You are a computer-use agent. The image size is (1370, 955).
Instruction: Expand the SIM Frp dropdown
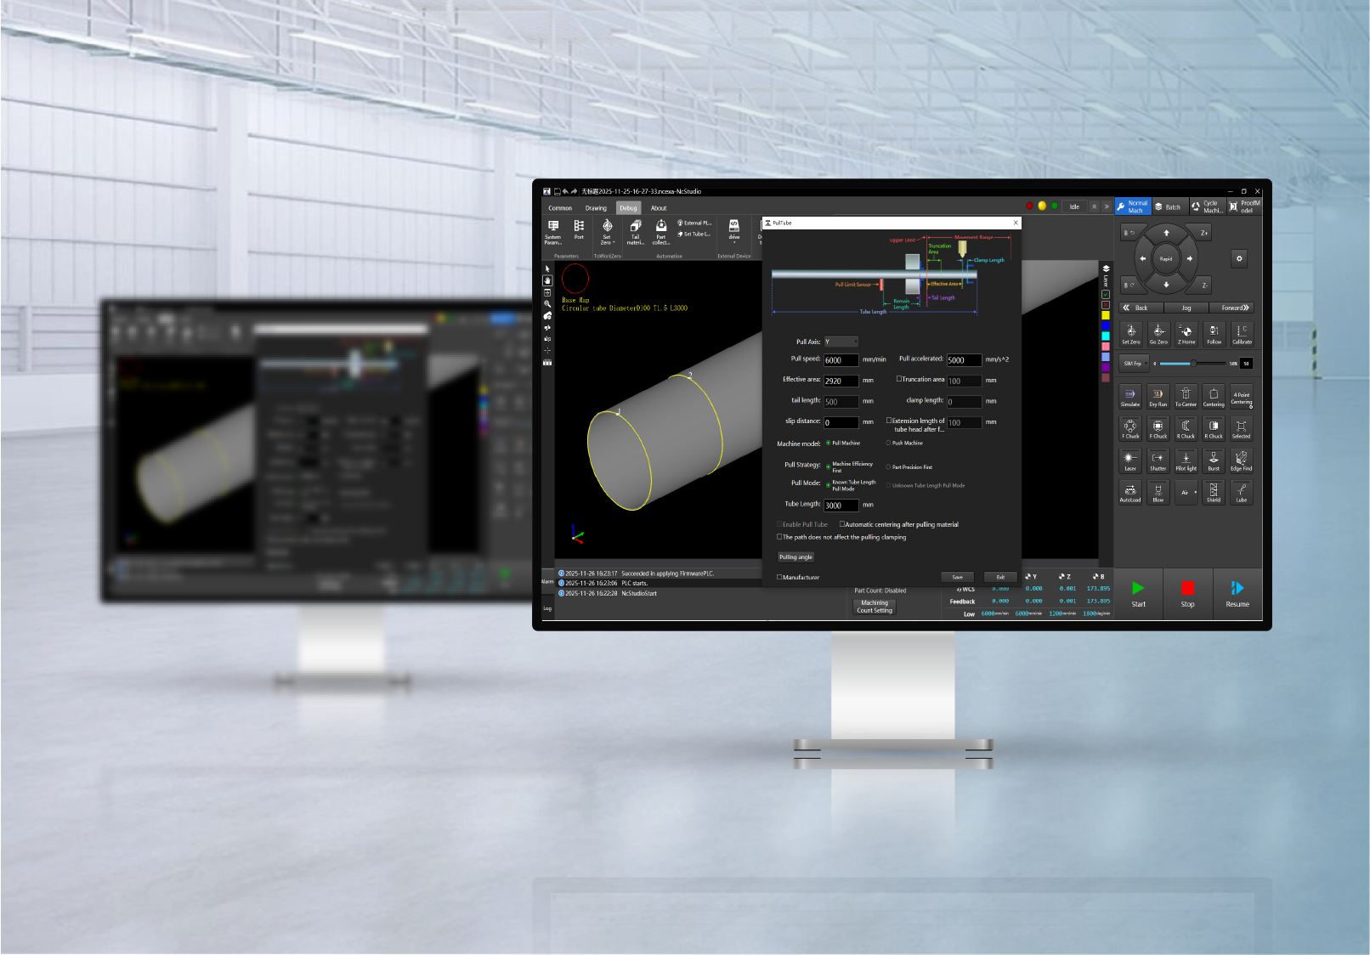1135,364
